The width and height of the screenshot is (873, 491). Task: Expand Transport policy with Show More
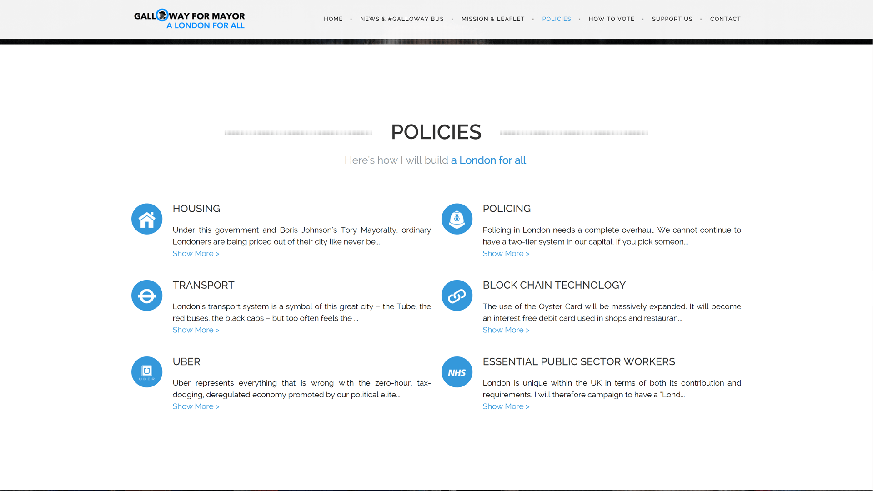(196, 330)
